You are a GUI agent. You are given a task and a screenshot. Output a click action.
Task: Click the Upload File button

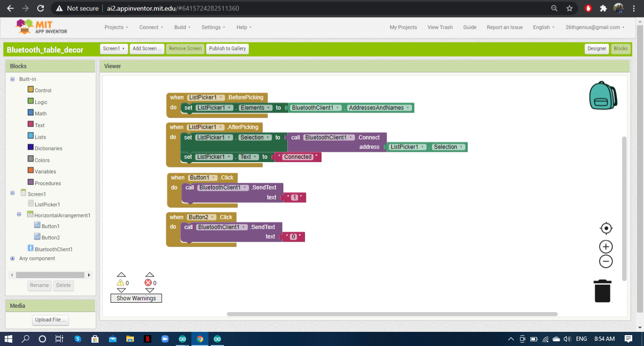[51, 320]
